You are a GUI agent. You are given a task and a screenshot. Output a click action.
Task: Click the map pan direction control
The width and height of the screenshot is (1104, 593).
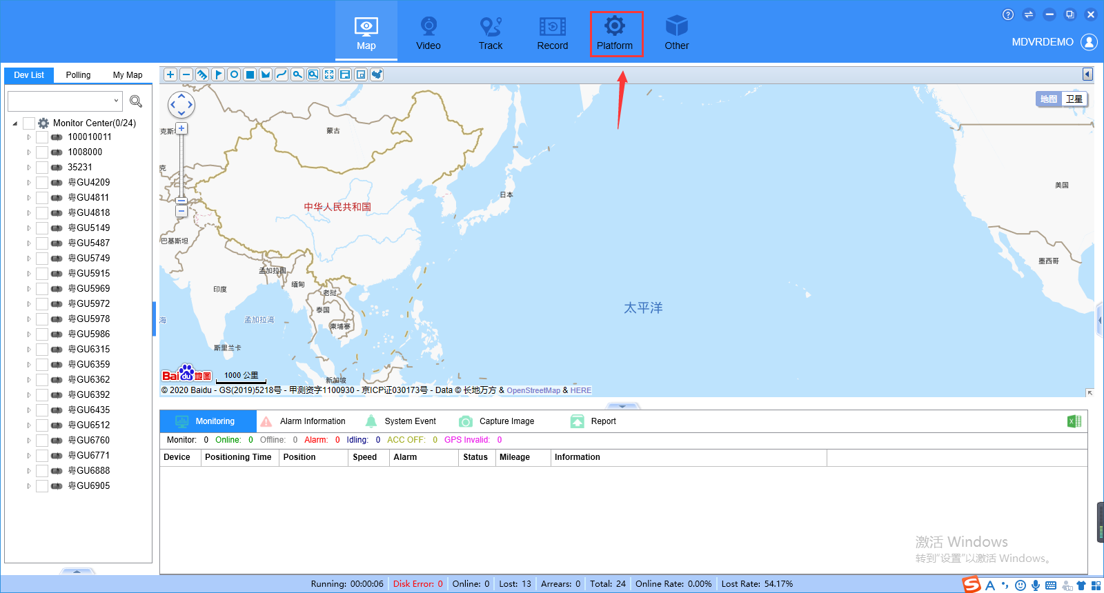pyautogui.click(x=181, y=105)
